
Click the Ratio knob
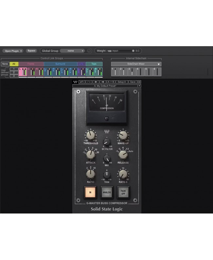[x=90, y=174]
